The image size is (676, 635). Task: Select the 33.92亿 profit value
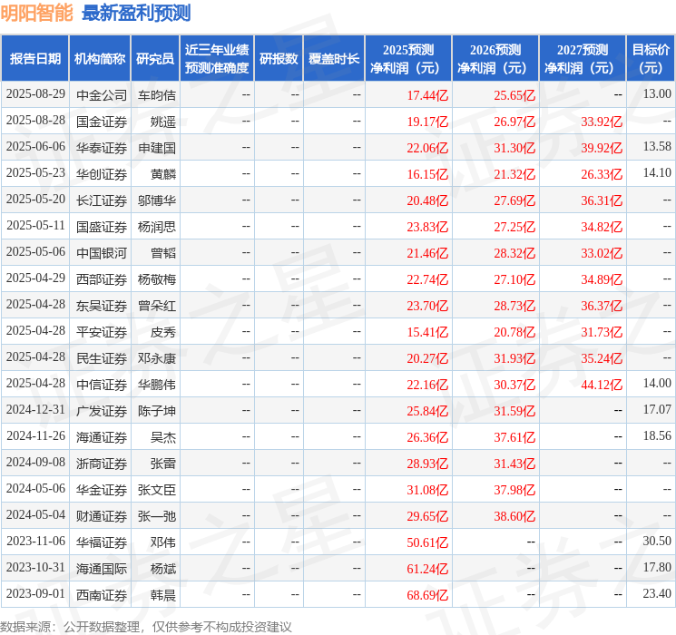click(x=602, y=122)
